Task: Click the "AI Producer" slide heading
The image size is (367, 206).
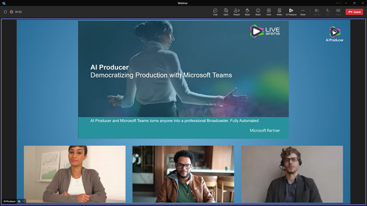Action: [x=109, y=67]
